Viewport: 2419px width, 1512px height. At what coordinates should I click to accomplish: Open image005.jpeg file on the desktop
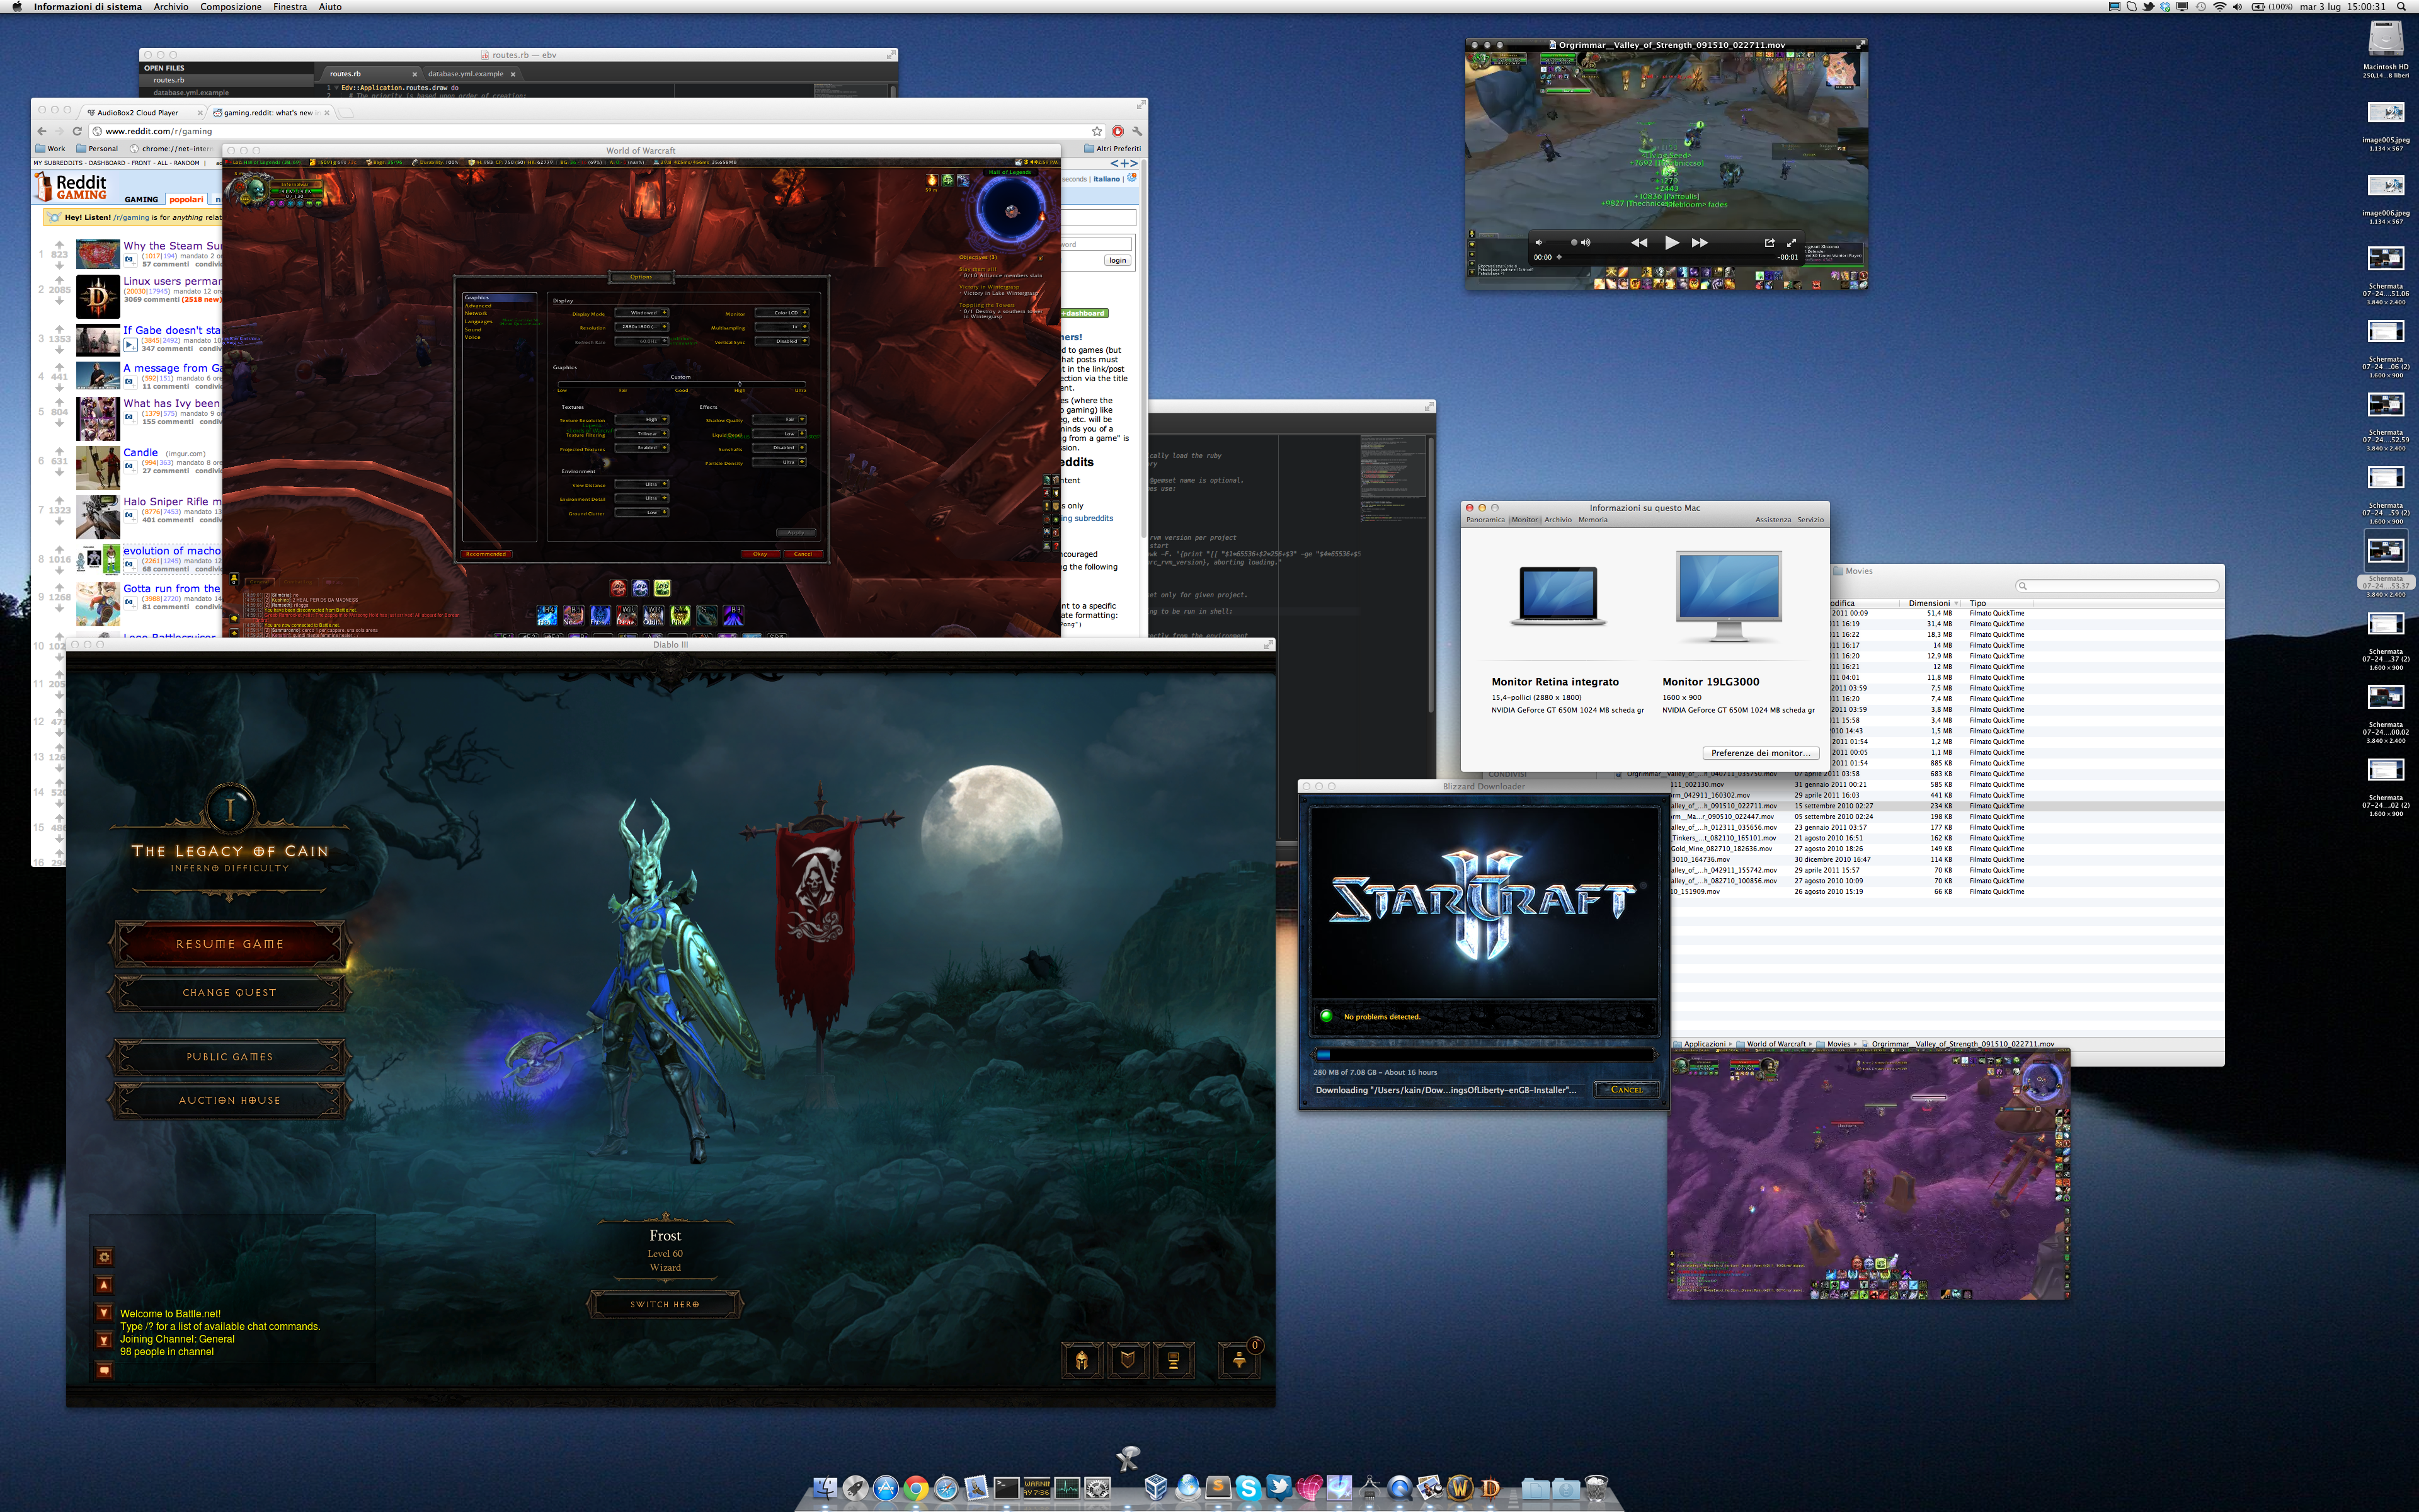point(2386,113)
